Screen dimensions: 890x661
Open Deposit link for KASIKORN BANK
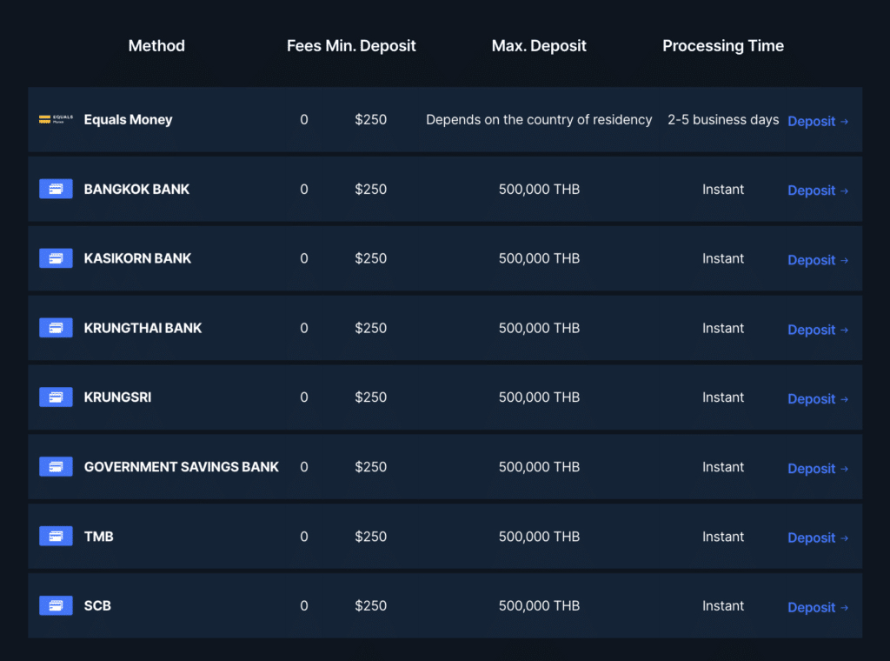(818, 260)
